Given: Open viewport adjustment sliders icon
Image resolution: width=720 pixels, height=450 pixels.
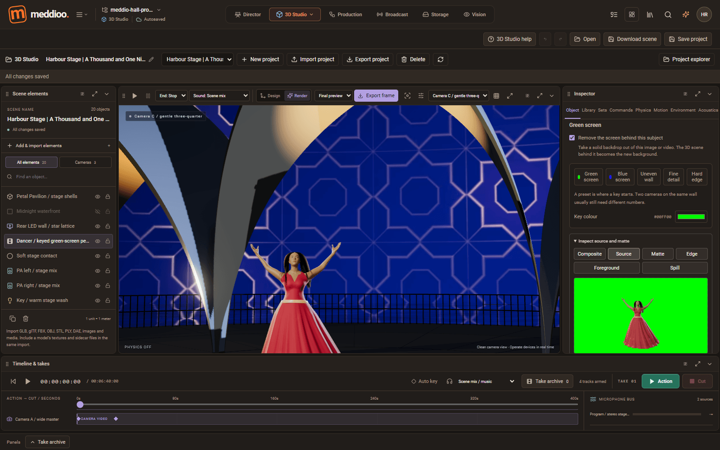Looking at the screenshot, I should click(421, 96).
